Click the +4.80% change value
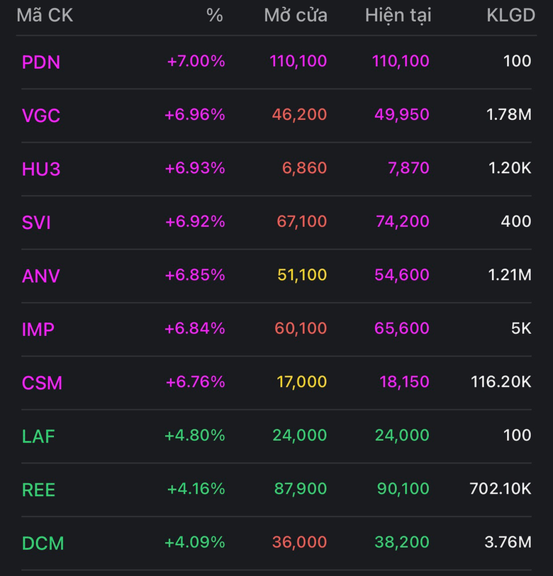Screen dimensions: 553x576 tap(195, 435)
